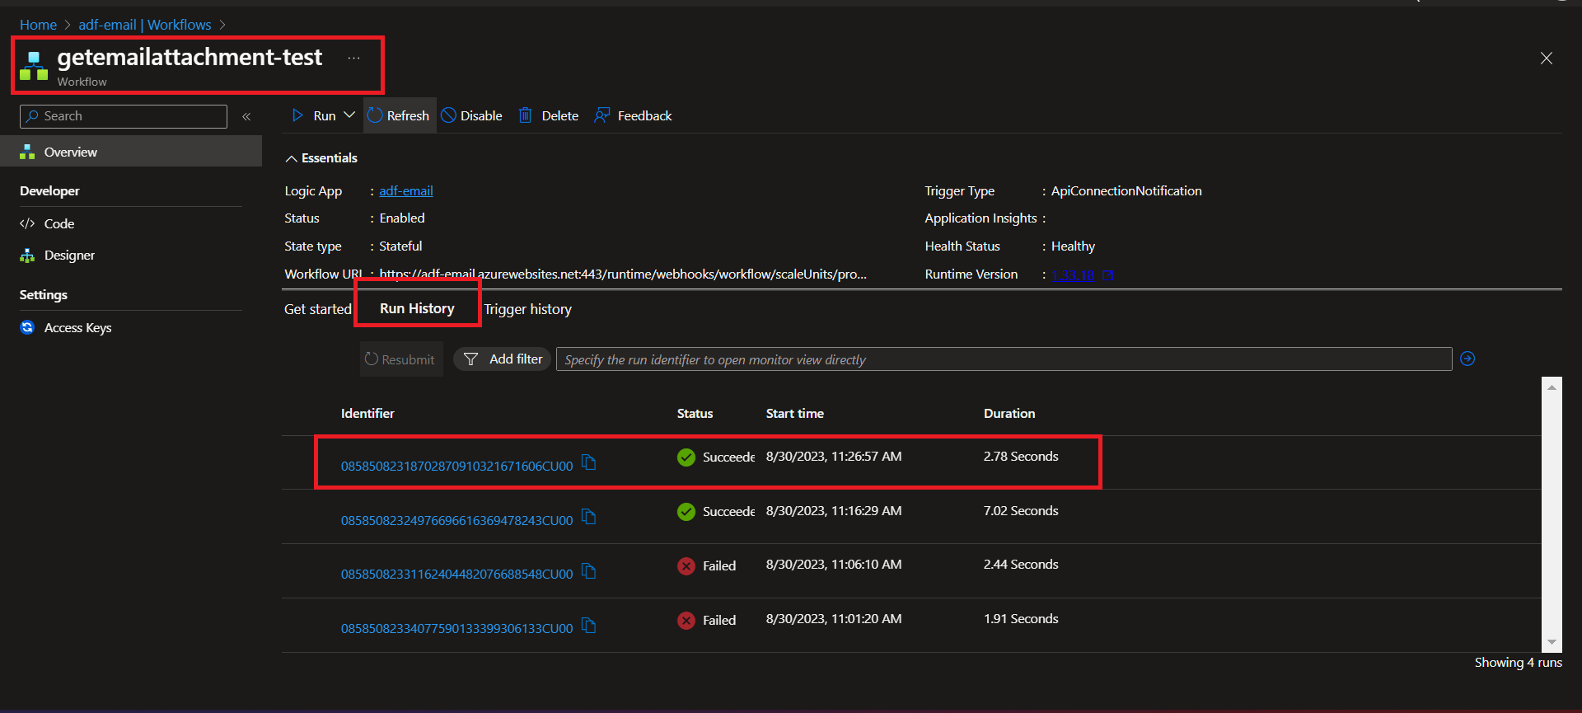Click the run list scrollbar down arrow

tap(1552, 642)
